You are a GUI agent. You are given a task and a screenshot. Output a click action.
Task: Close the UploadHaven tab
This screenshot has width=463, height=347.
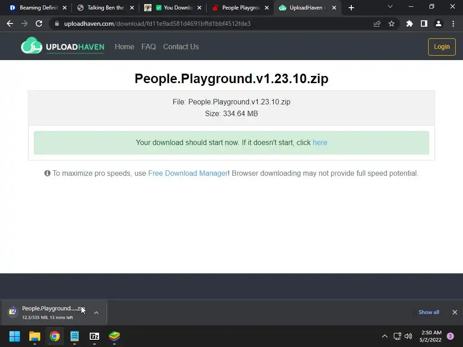334,8
